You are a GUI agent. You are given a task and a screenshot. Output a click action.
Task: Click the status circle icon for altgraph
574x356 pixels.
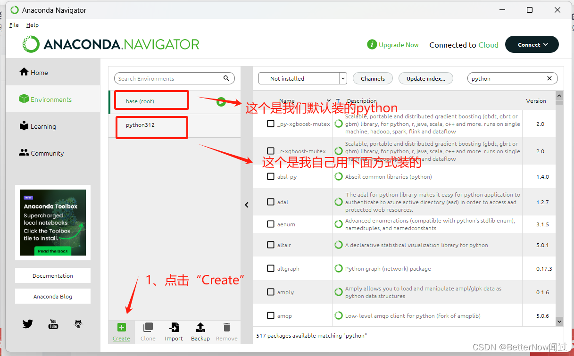(x=338, y=268)
